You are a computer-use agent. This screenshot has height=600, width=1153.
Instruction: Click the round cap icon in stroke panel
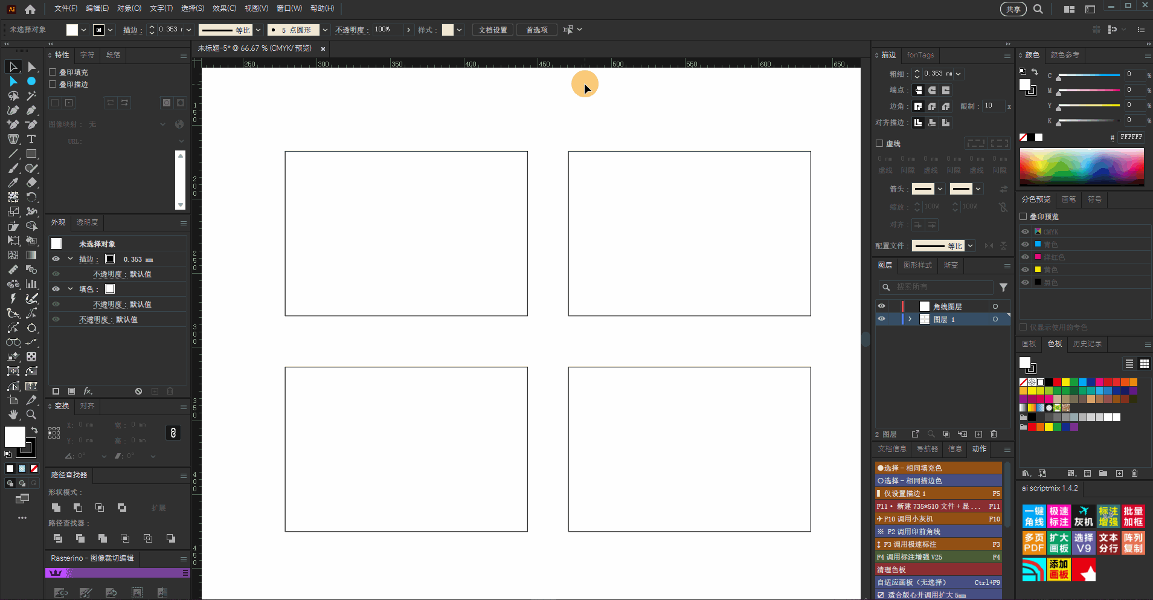pyautogui.click(x=932, y=90)
